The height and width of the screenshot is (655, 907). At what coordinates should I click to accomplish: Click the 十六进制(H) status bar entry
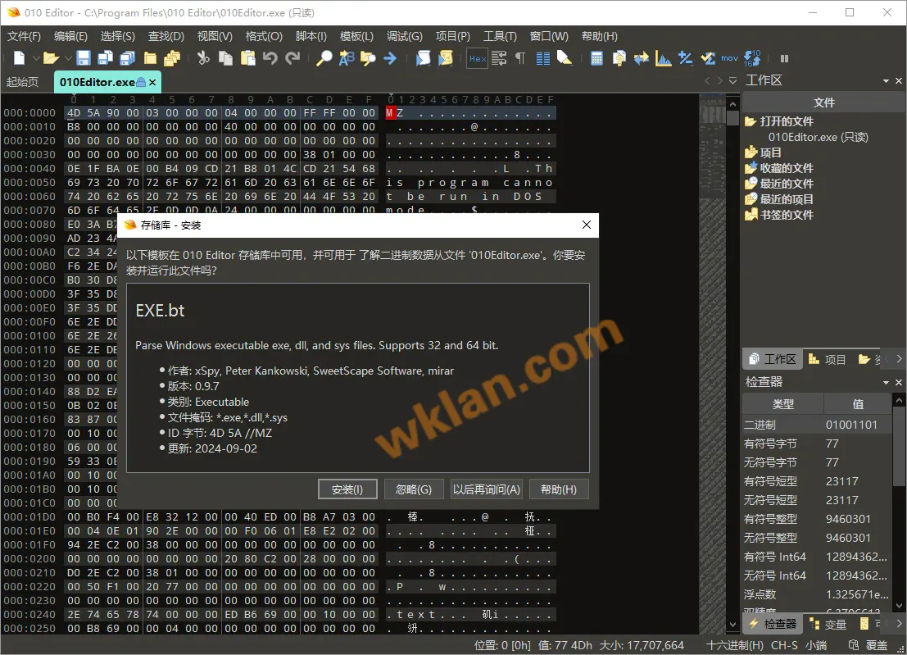coord(734,645)
